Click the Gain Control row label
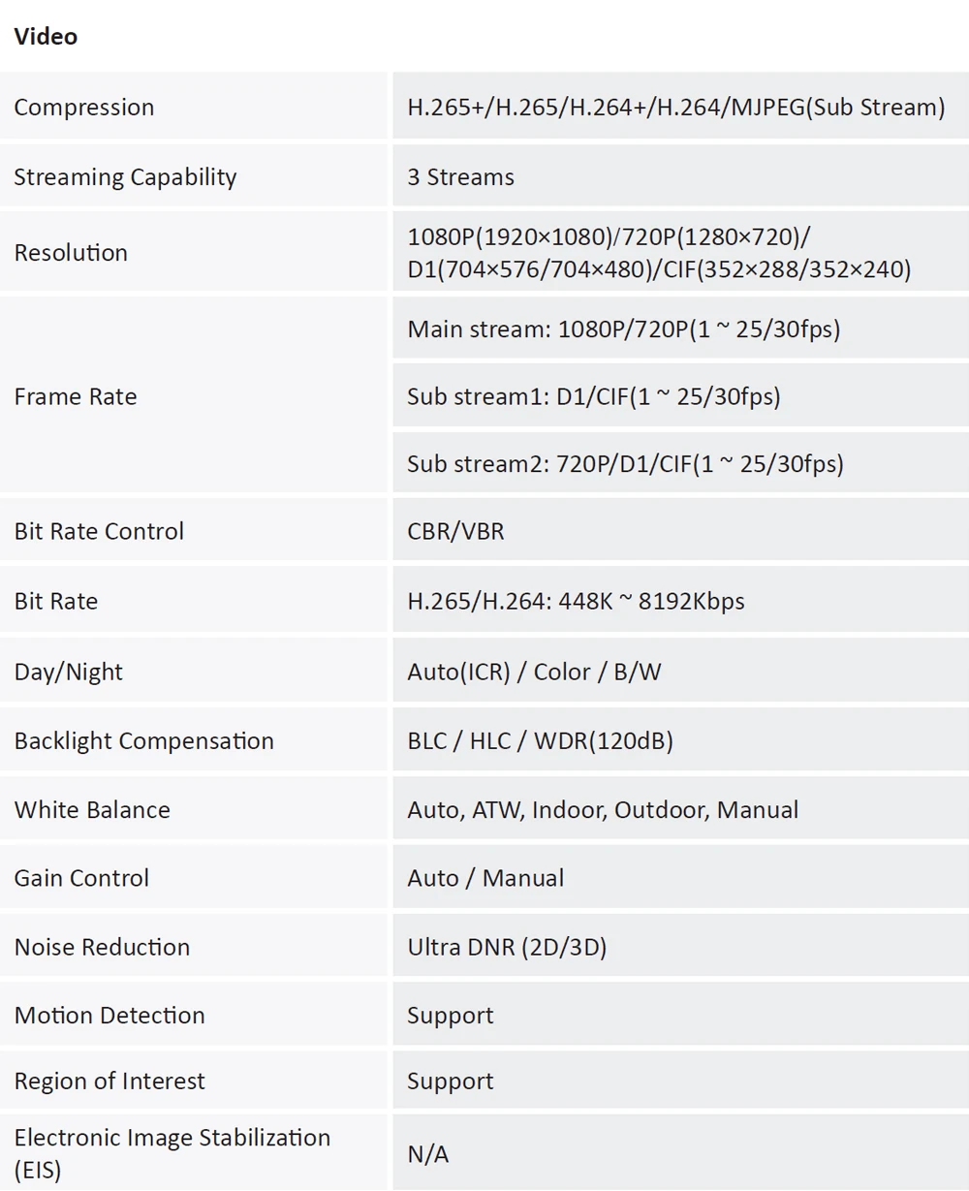This screenshot has width=969, height=1191. [81, 878]
